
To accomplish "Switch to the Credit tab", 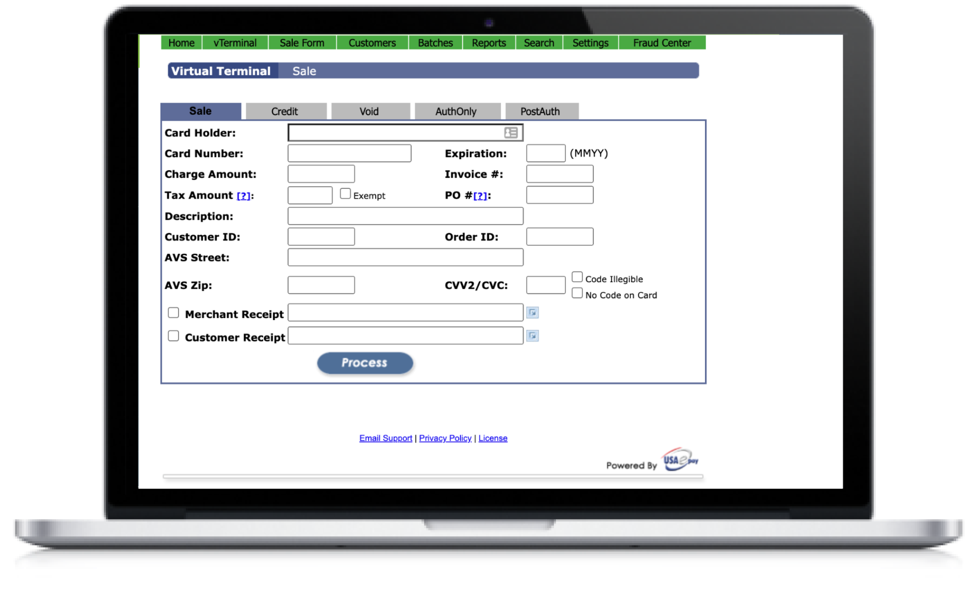I will coord(284,111).
